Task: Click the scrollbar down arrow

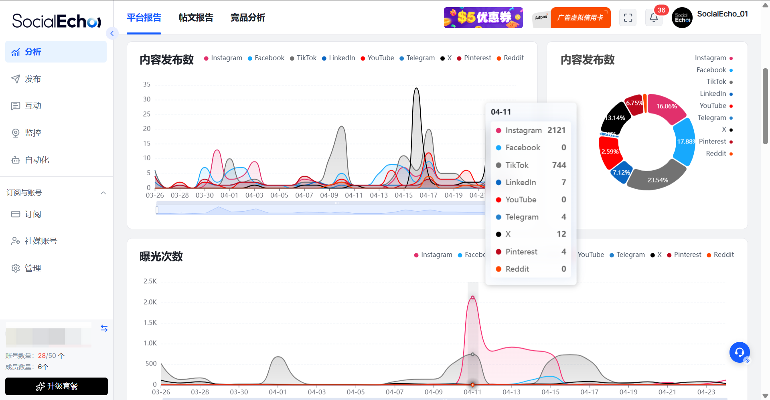Action: [x=765, y=396]
